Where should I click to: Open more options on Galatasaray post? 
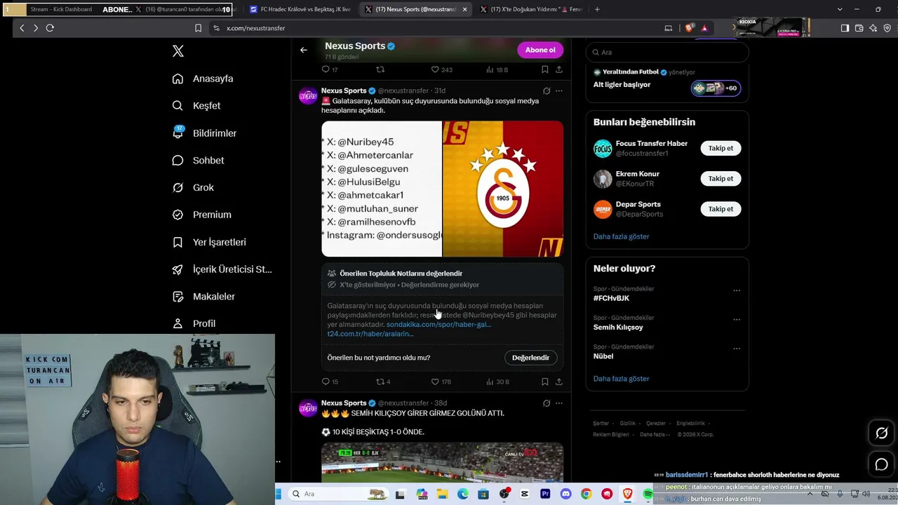(559, 90)
